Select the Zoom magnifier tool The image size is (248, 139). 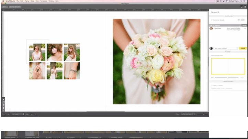click(x=3, y=111)
